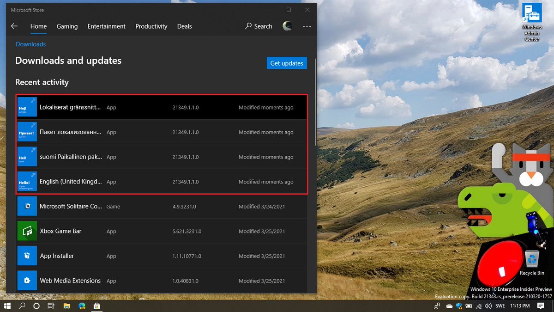Open the Windows Start menu
The height and width of the screenshot is (312, 554).
[x=7, y=306]
